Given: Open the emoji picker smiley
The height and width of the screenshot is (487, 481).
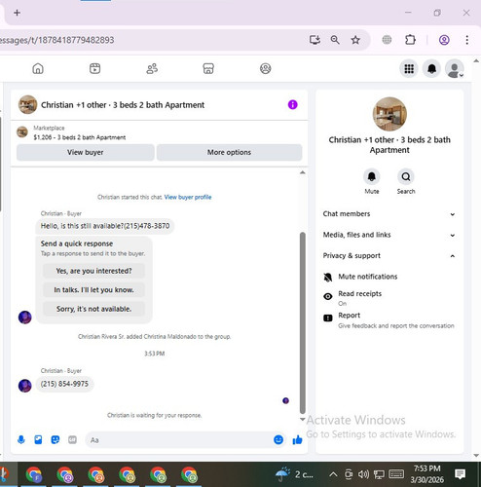Looking at the screenshot, I should [278, 440].
